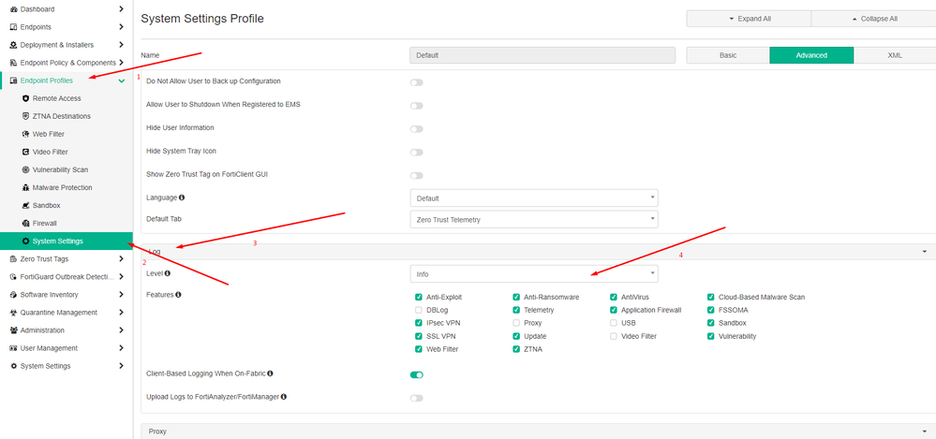Click the Video Filter icon
Screen dimensions: 936x439
[25, 152]
